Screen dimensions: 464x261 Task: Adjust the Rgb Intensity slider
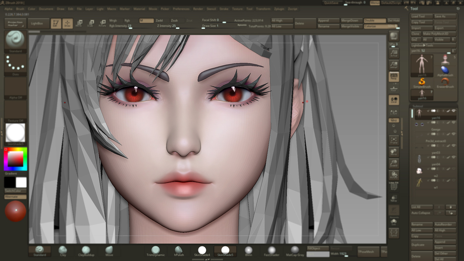coord(131,26)
